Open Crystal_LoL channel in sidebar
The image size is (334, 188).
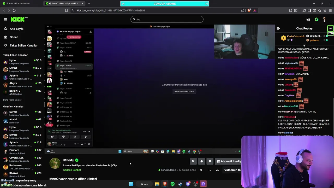click(x=22, y=159)
